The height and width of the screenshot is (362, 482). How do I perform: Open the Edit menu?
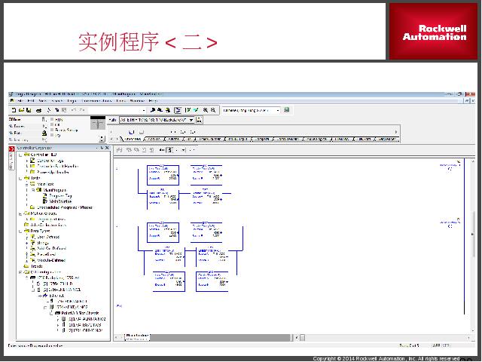click(x=31, y=100)
